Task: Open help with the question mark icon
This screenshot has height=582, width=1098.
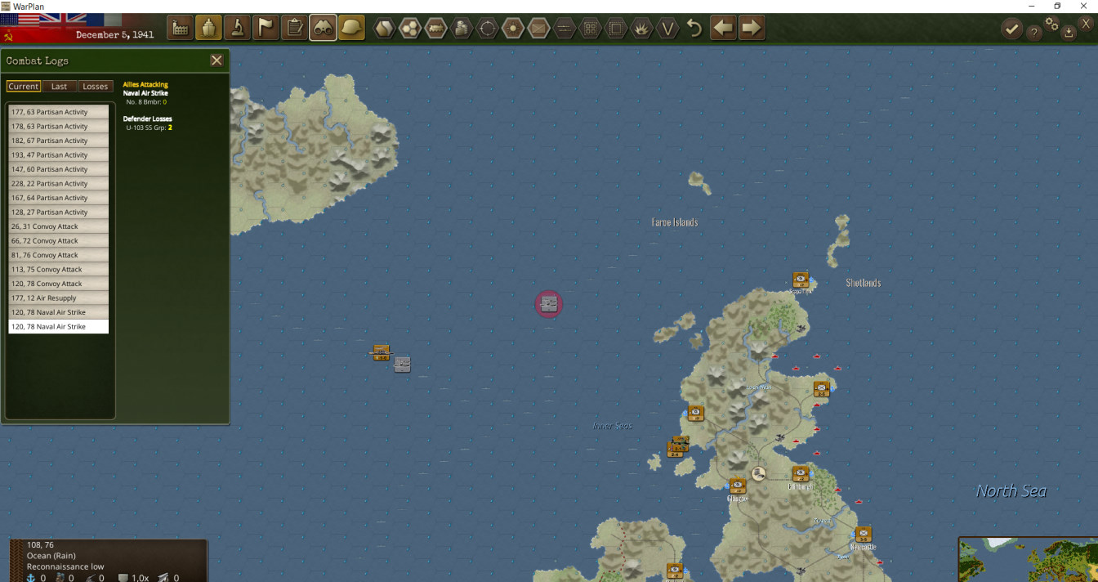Action: (x=1034, y=33)
